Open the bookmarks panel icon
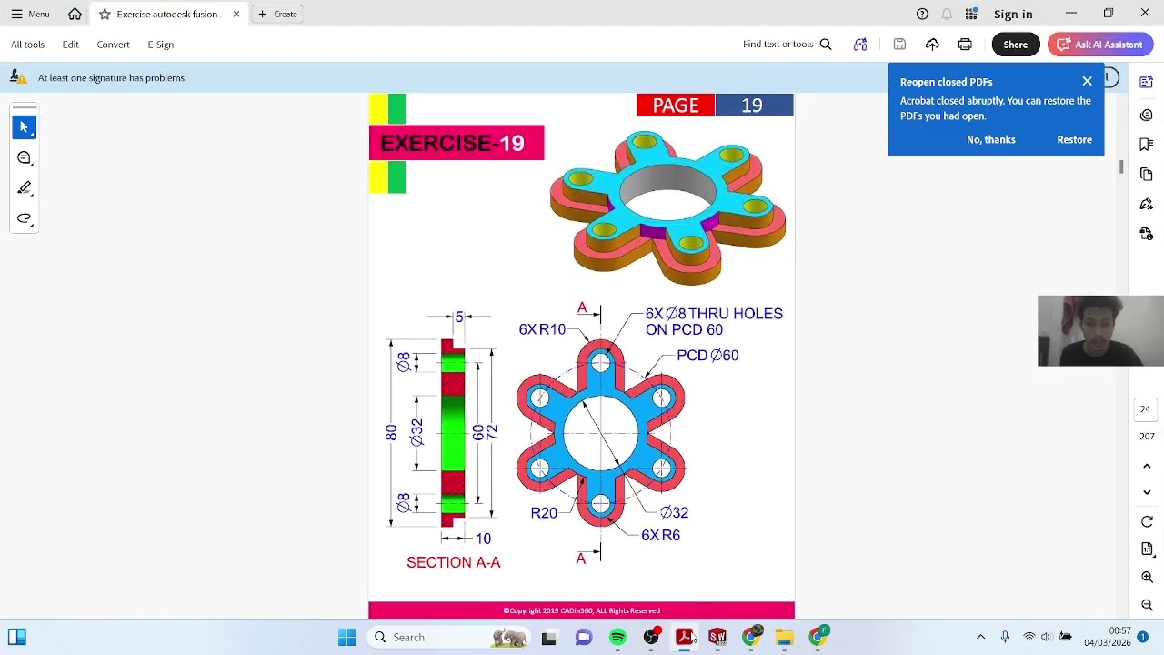Image resolution: width=1164 pixels, height=655 pixels. tap(1147, 144)
